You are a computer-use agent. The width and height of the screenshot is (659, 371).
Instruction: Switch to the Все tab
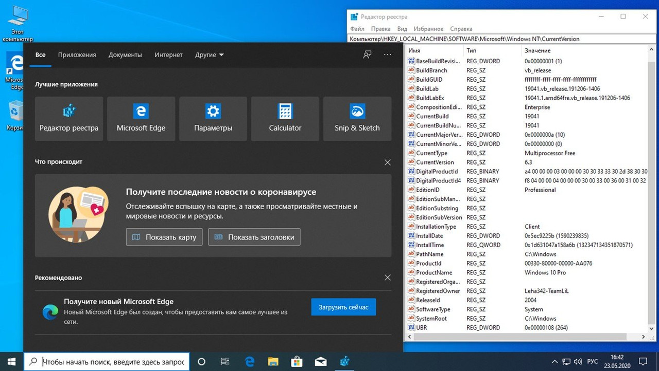coord(40,54)
